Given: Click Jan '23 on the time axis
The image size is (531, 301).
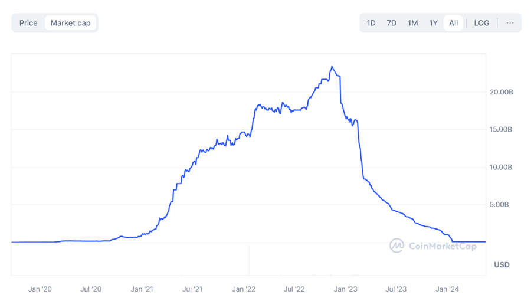Looking at the screenshot, I should pos(345,289).
